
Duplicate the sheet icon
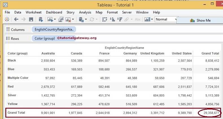coord(61,19)
